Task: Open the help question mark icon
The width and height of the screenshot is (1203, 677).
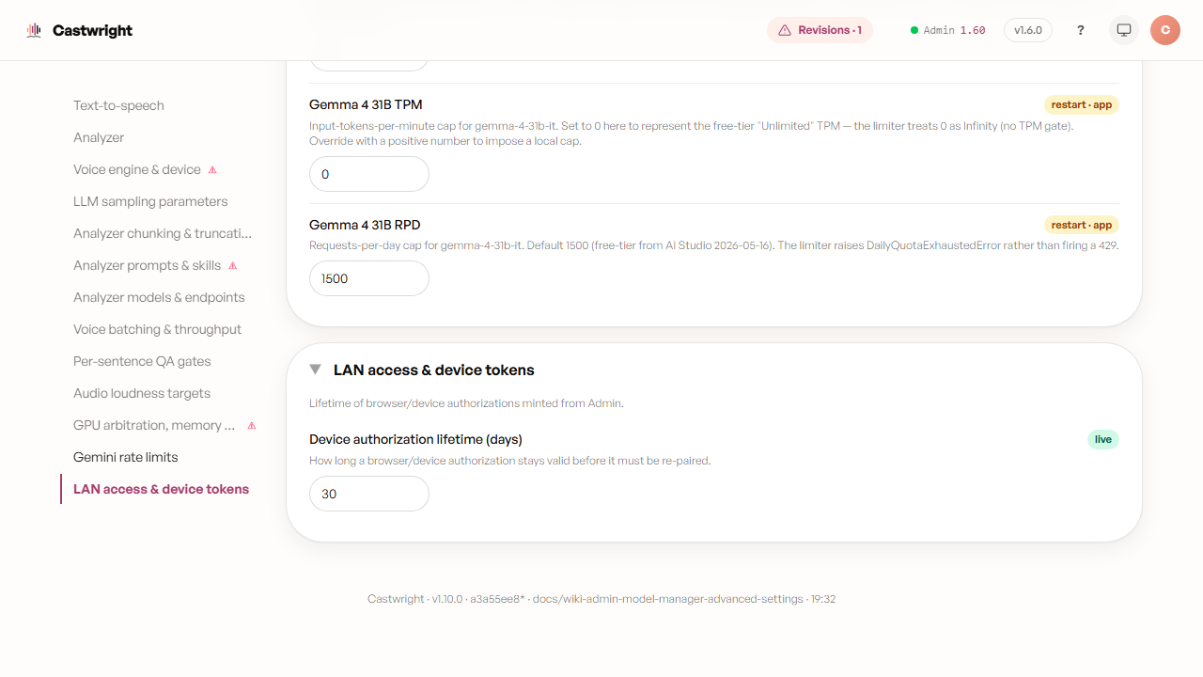Action: (x=1081, y=30)
